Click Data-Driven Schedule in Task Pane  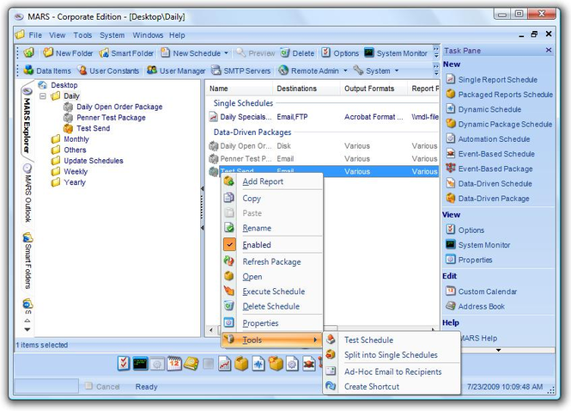click(x=489, y=184)
